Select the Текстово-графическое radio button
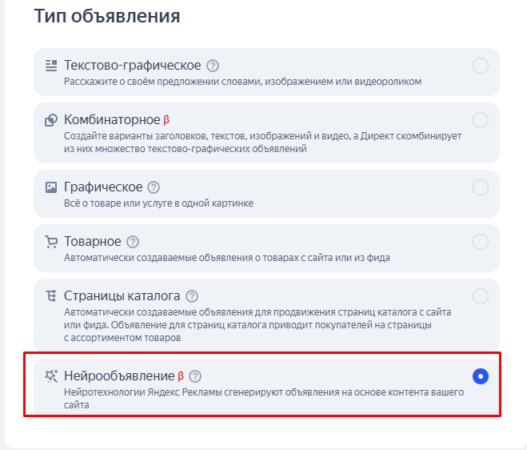This screenshot has width=527, height=450. [x=481, y=66]
